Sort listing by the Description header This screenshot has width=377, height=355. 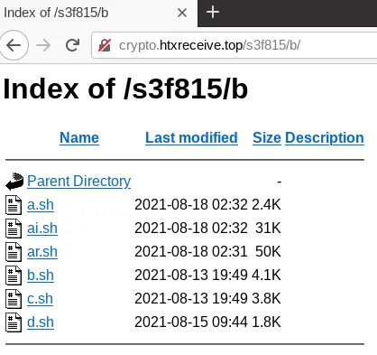(325, 138)
